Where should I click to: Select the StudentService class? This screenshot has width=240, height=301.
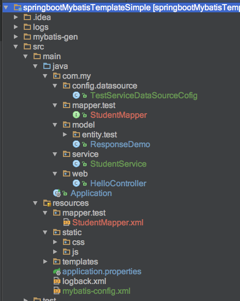click(119, 164)
